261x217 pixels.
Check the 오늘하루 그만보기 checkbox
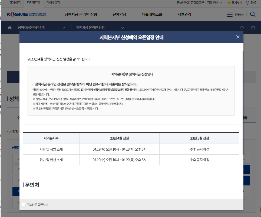pos(24,205)
